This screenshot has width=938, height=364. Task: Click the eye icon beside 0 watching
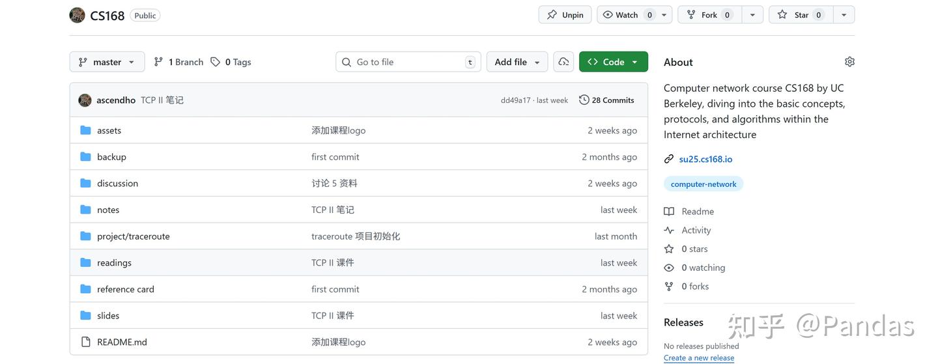coord(669,268)
